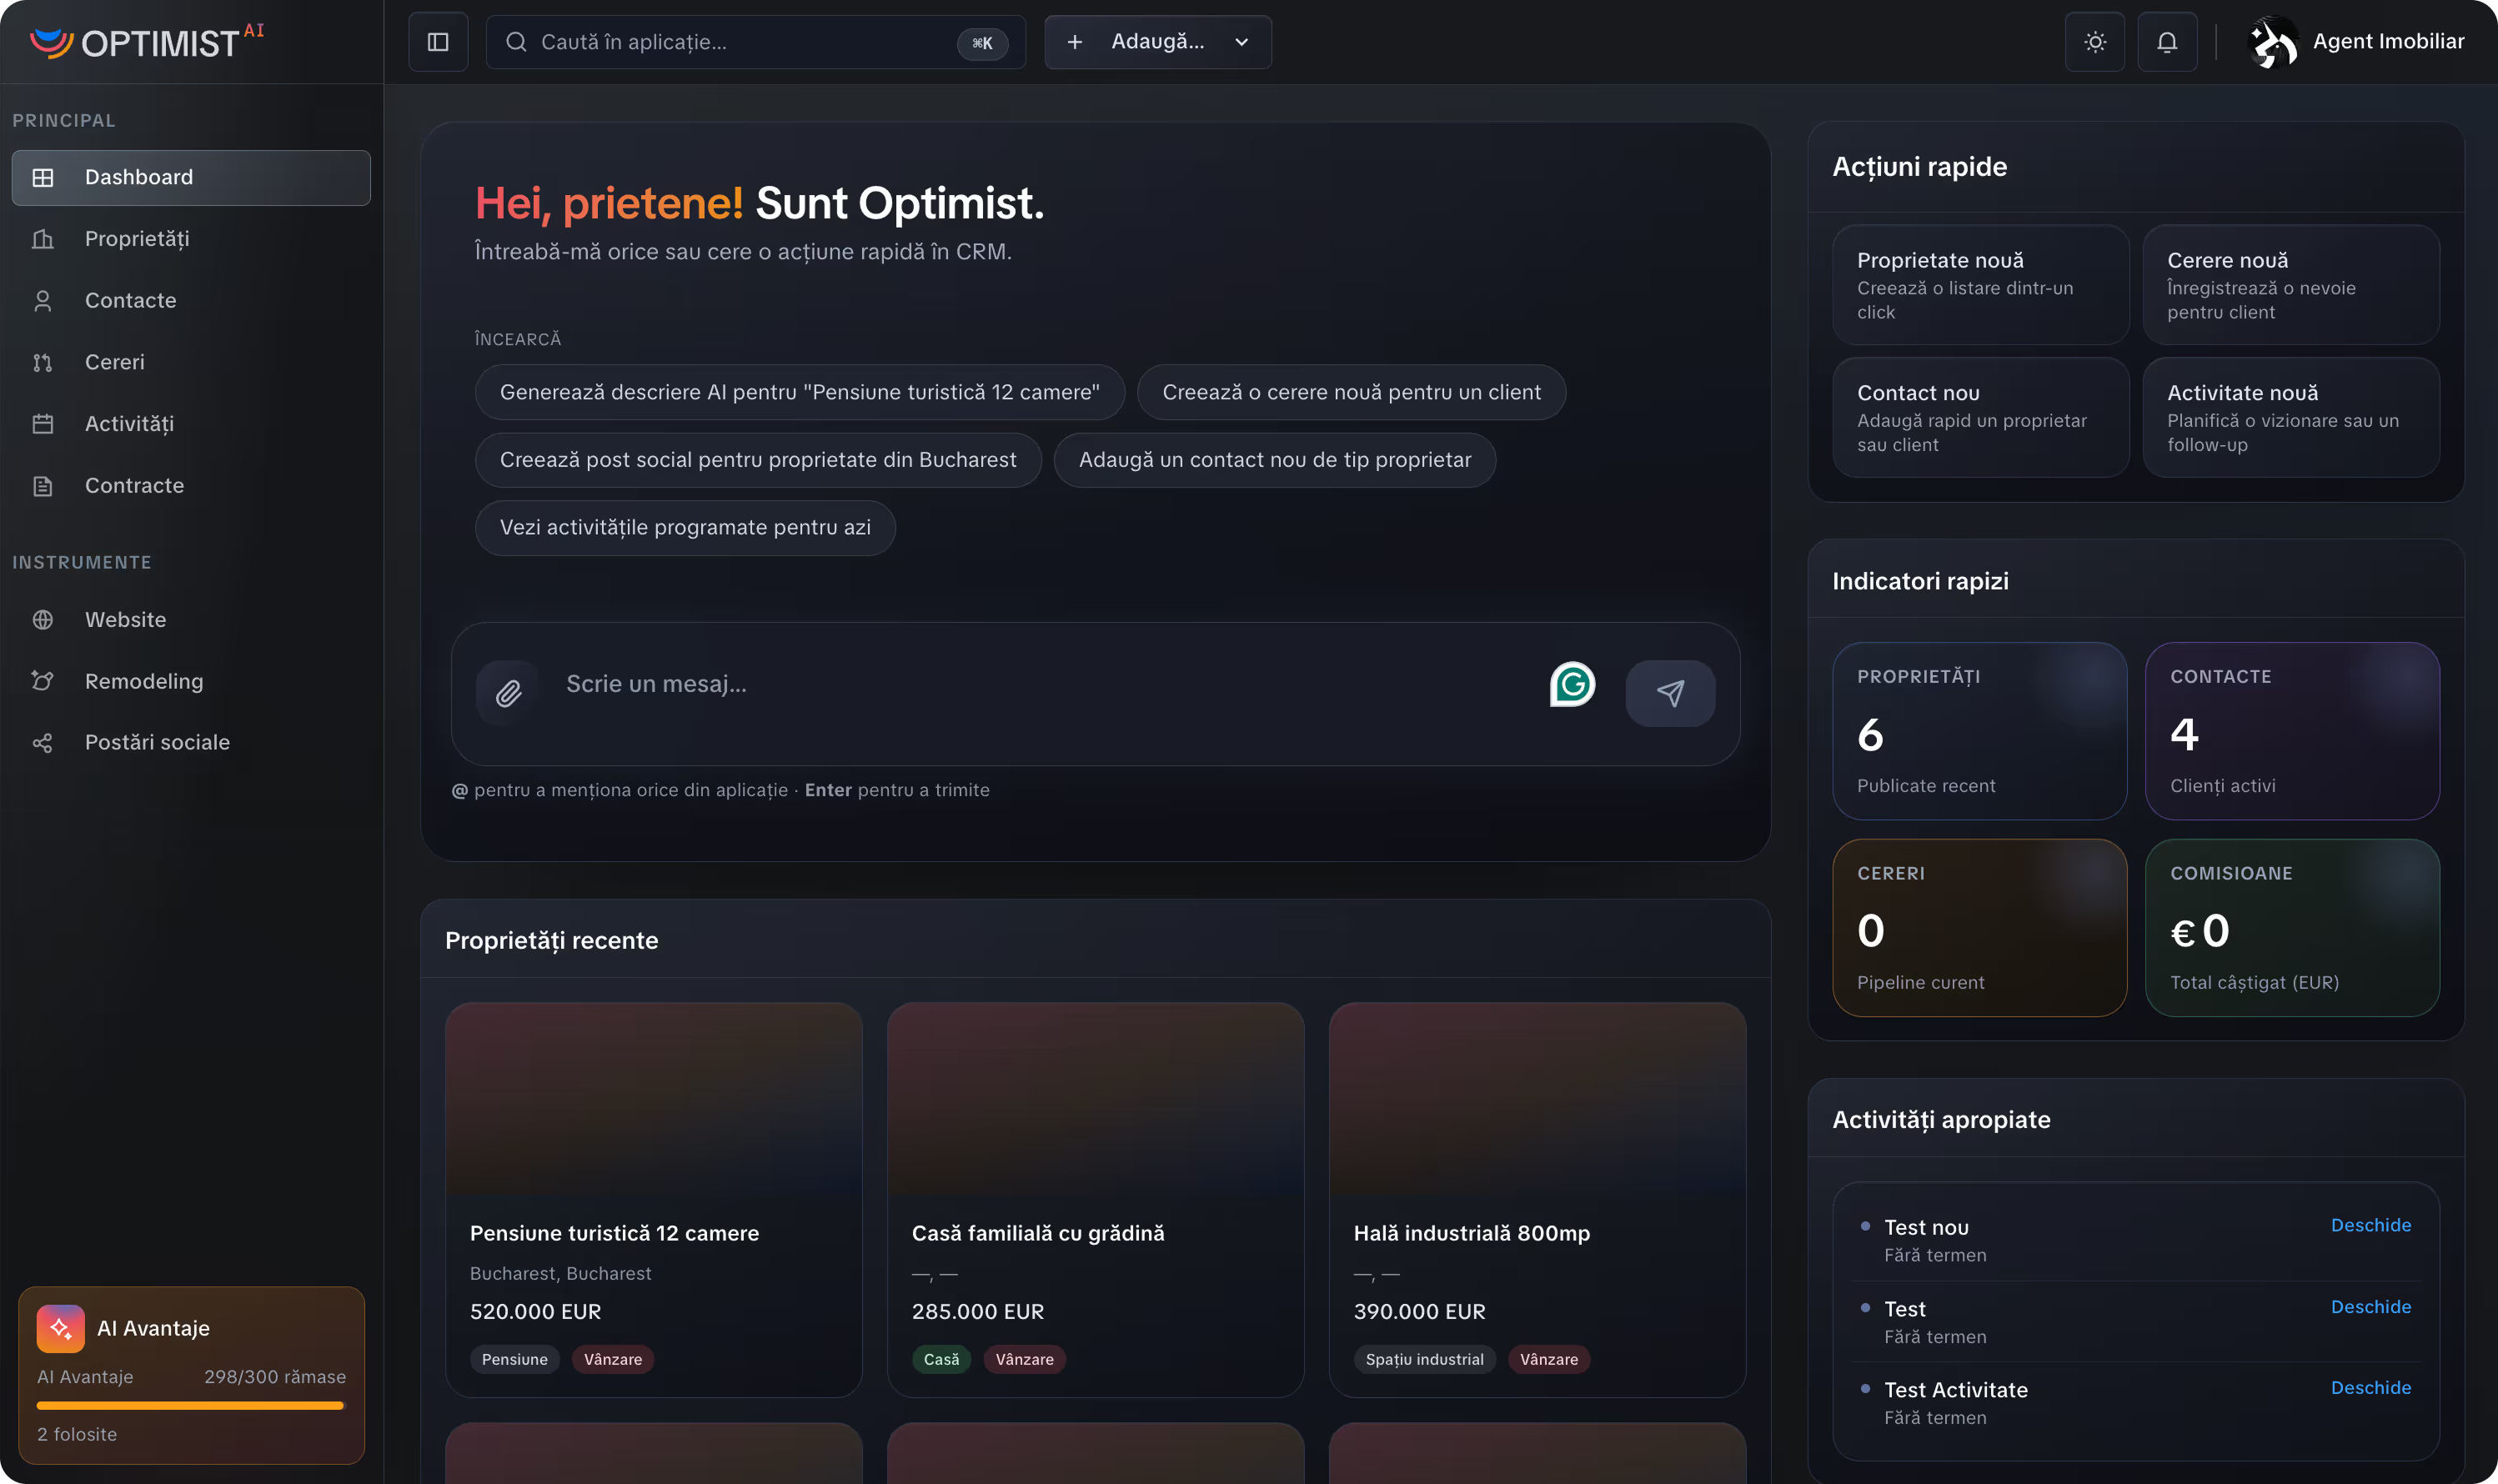
Task: Select Postări sociale sidebar item
Action: tap(157, 742)
